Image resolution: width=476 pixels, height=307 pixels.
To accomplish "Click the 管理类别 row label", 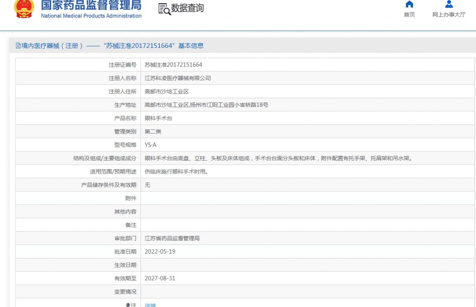I will pyautogui.click(x=125, y=132).
